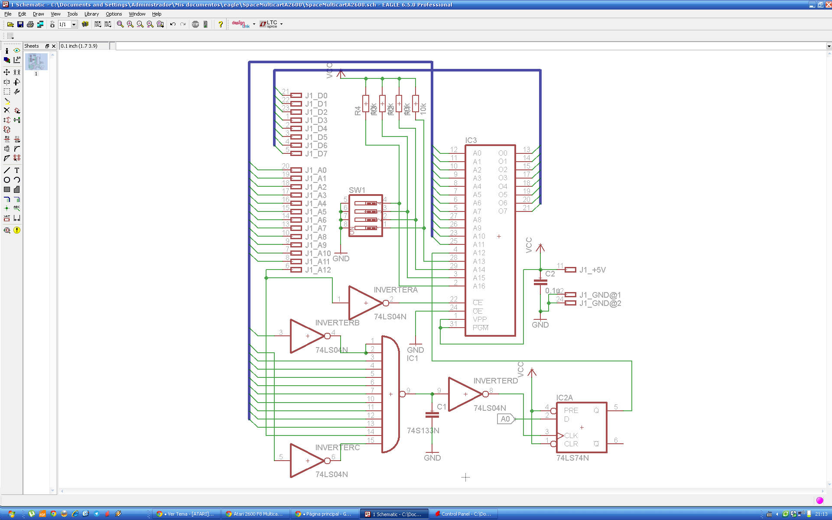Select the Junction dot tool
The image size is (832, 520).
tap(7, 208)
